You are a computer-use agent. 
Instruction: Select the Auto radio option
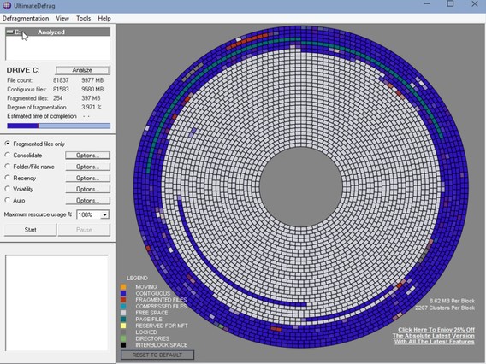pyautogui.click(x=8, y=200)
